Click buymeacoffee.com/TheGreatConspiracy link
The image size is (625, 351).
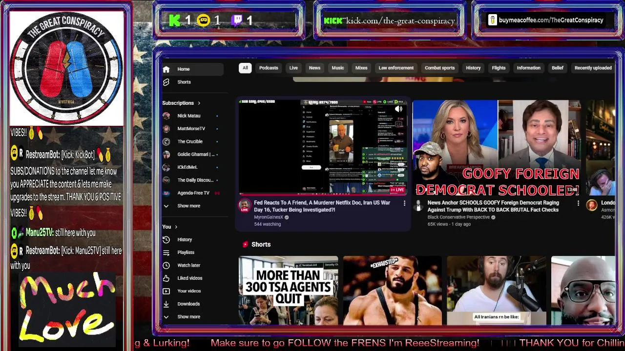551,20
